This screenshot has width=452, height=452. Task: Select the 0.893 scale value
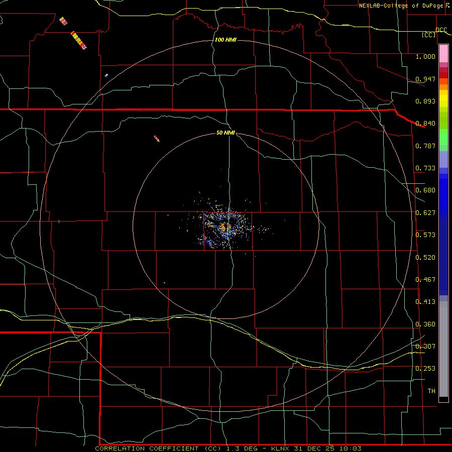pyautogui.click(x=425, y=101)
